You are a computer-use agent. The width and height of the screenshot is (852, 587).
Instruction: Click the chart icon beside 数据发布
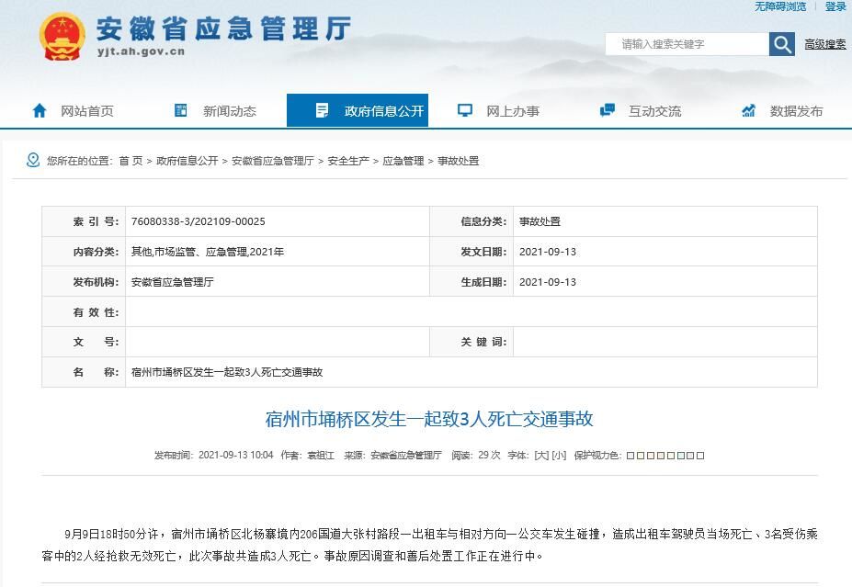(x=749, y=111)
